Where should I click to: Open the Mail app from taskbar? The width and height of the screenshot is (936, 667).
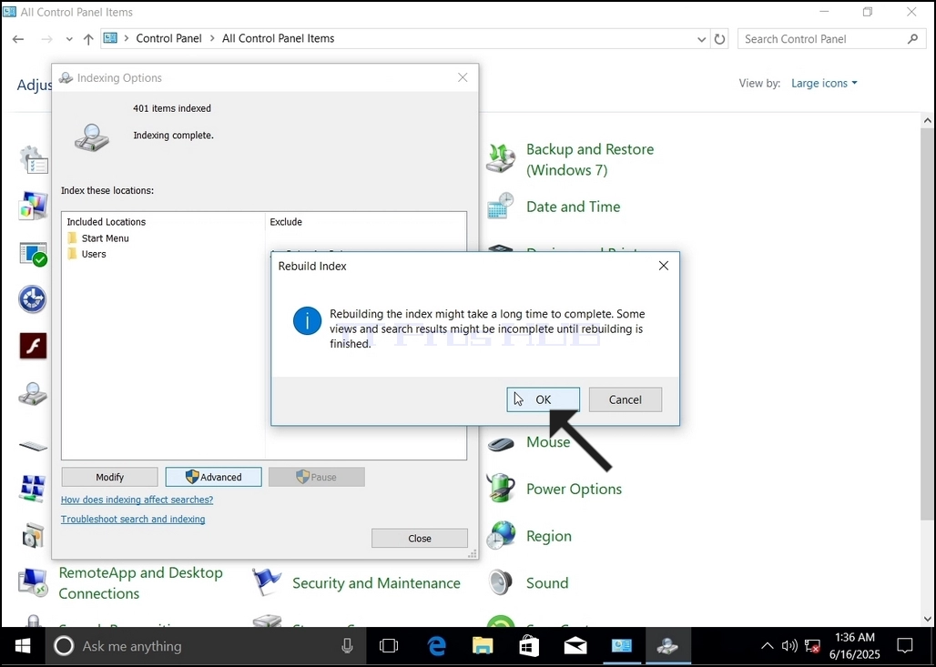(575, 646)
